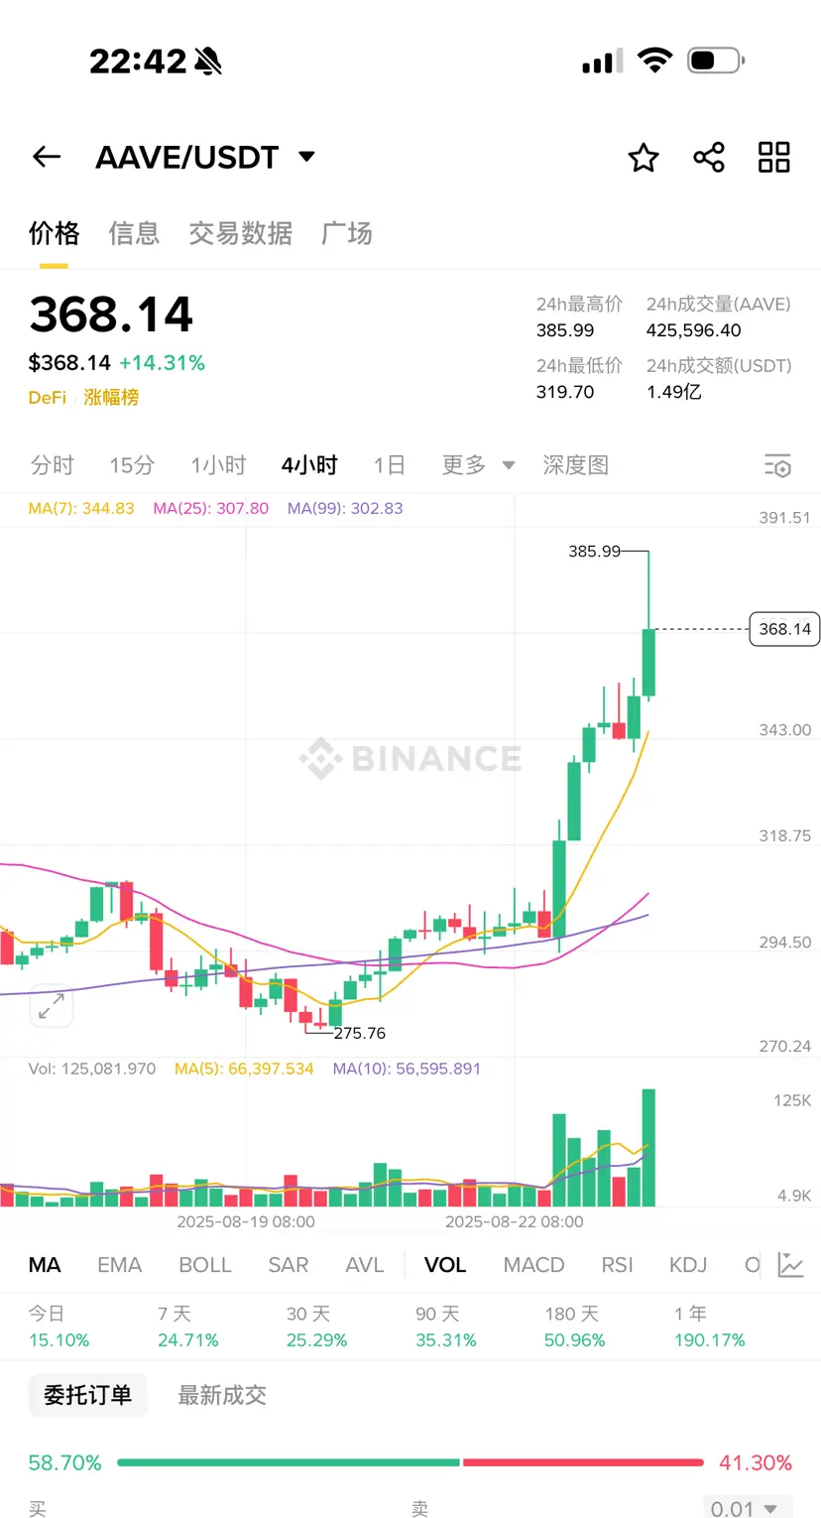Tap the Wi-Fi icon in status bar

(x=654, y=61)
